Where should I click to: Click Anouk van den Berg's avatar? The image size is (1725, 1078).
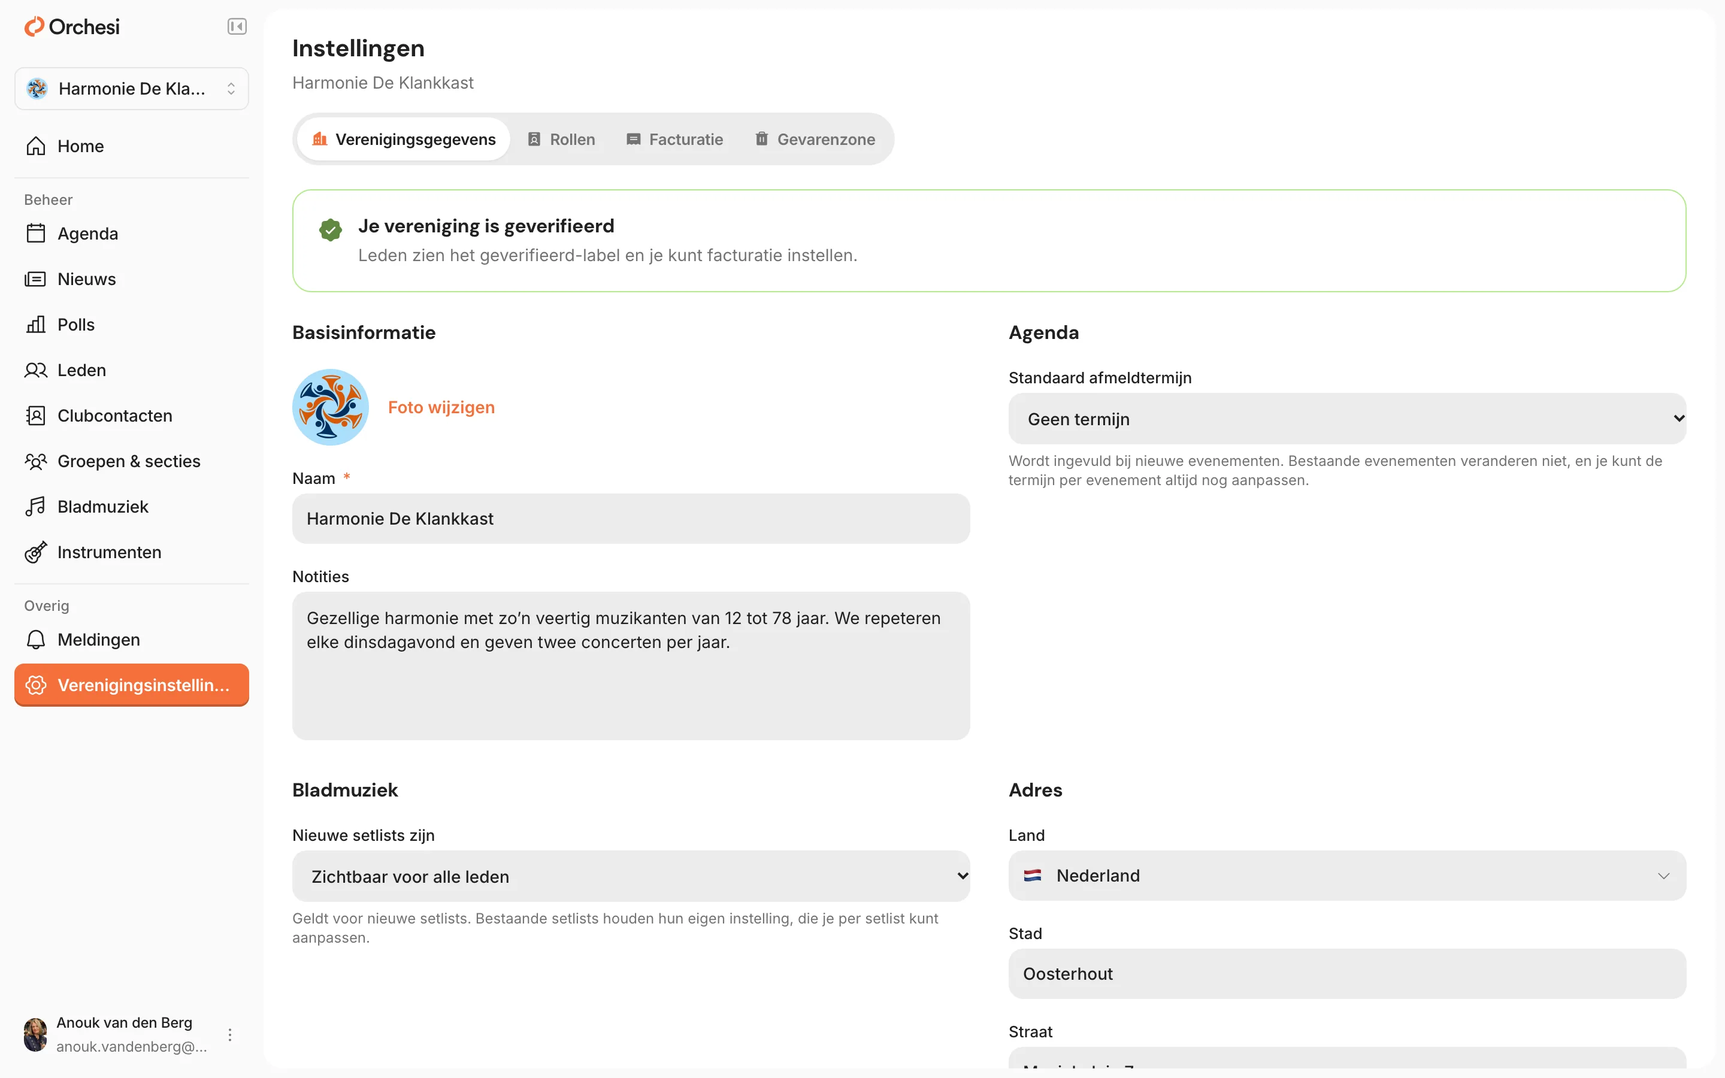36,1034
